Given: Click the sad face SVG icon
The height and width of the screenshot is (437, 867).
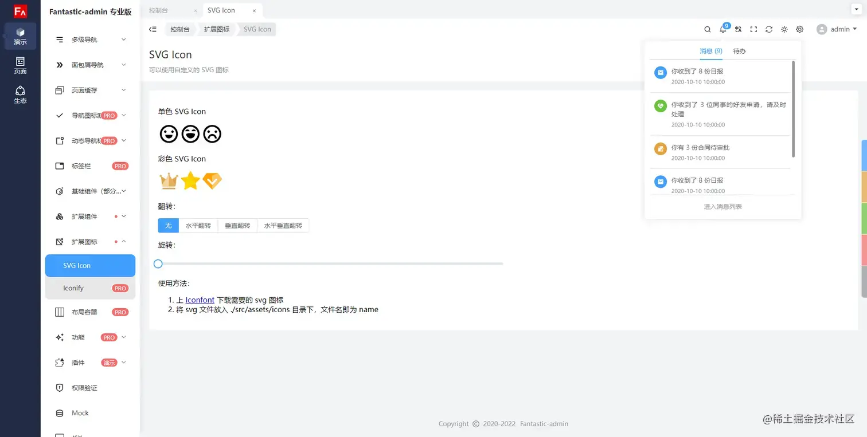Looking at the screenshot, I should tap(212, 134).
